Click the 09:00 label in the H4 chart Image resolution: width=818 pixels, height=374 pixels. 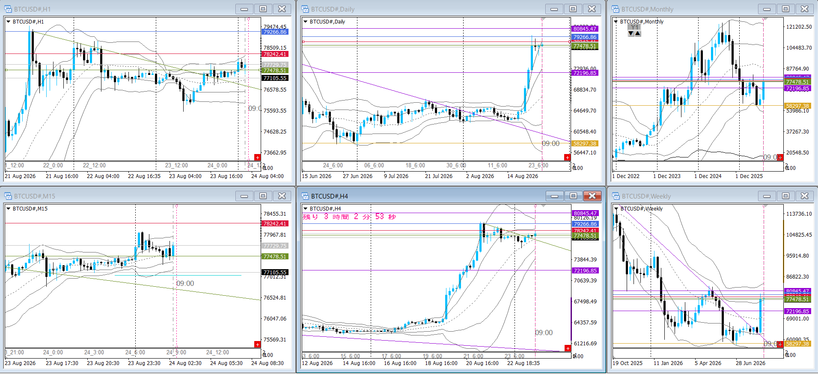(544, 333)
